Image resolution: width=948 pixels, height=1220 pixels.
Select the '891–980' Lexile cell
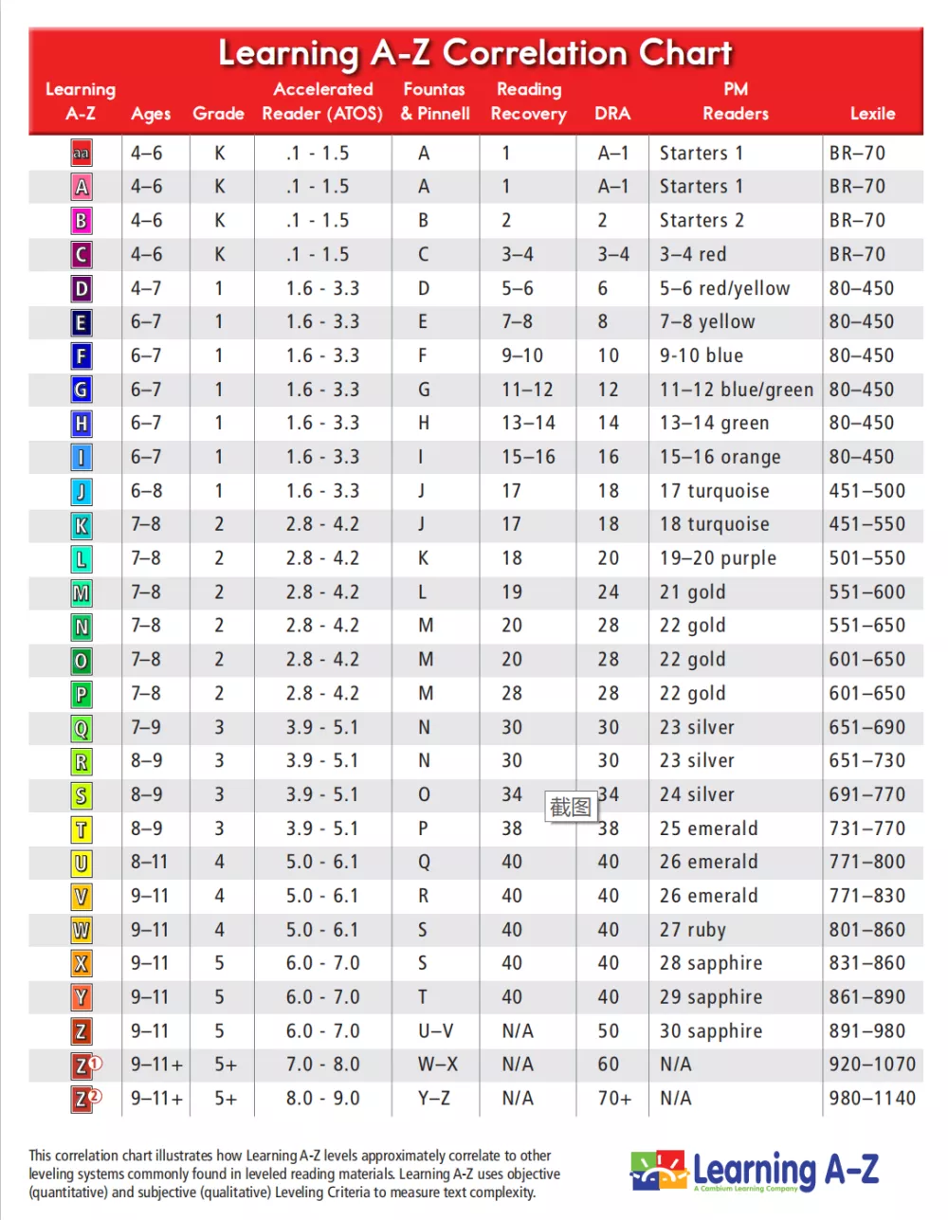click(x=867, y=1031)
